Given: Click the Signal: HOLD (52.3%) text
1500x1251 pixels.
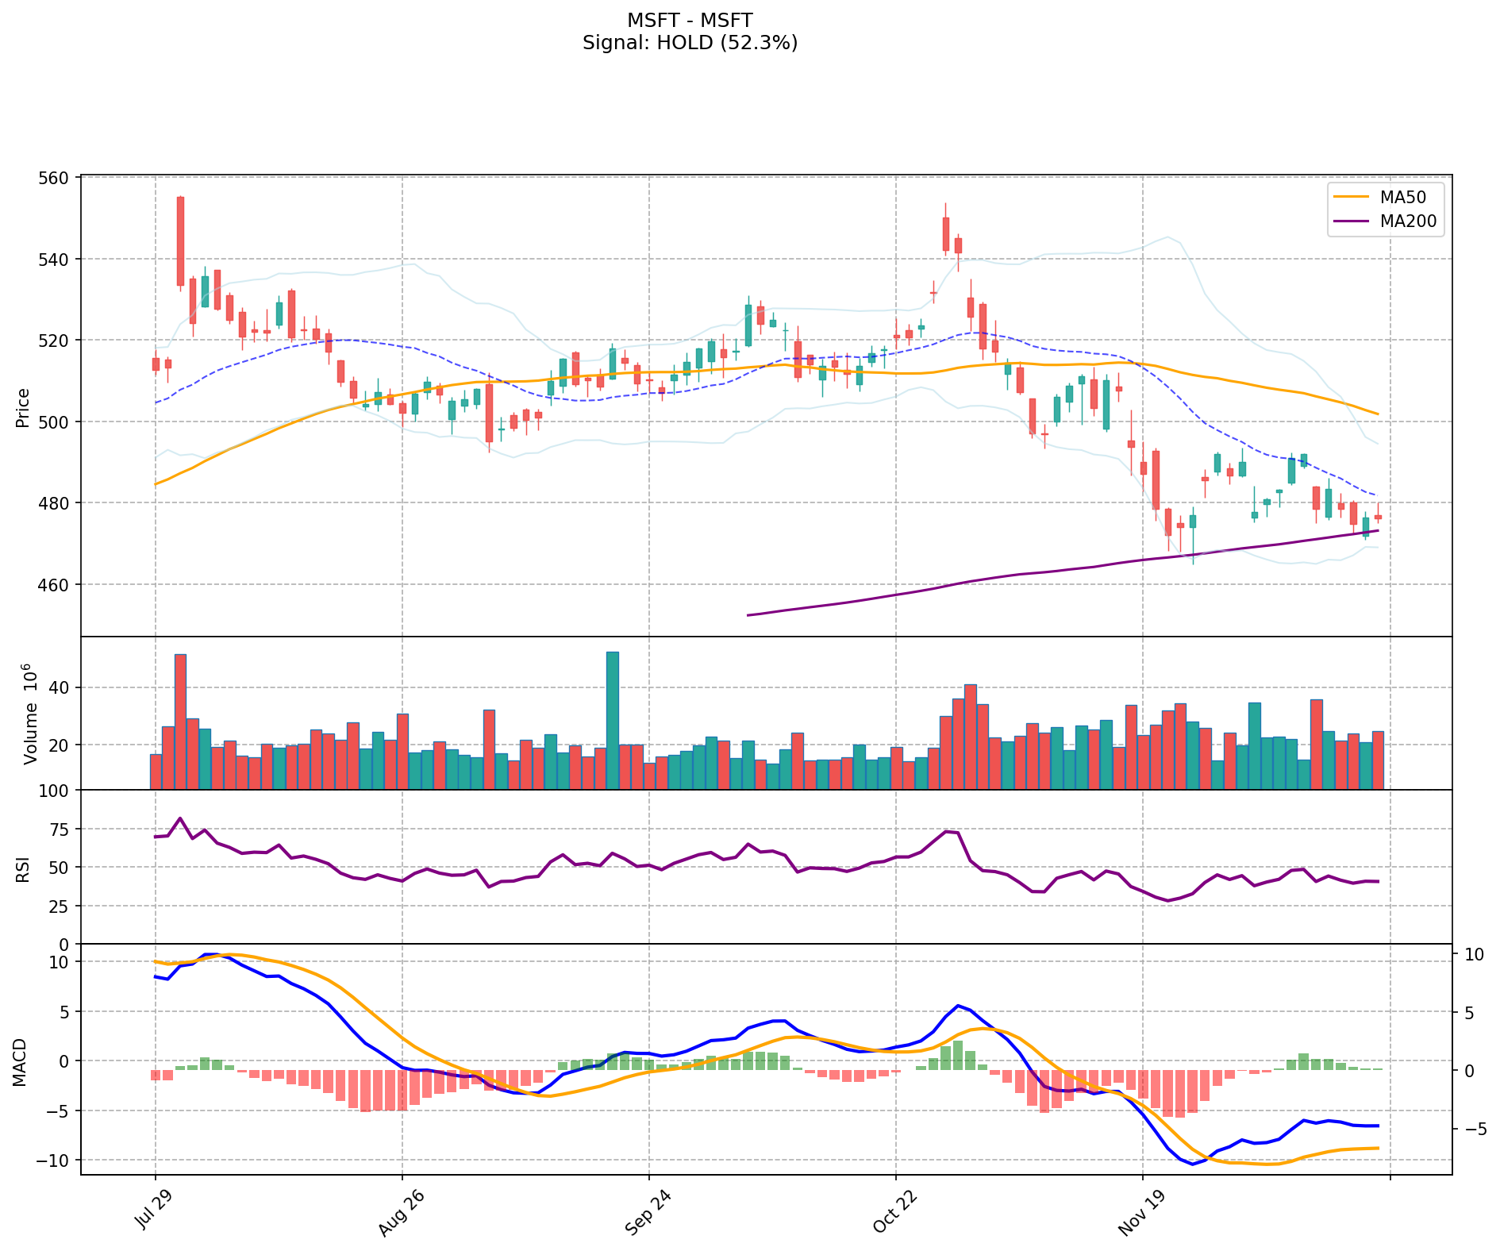Looking at the screenshot, I should (x=689, y=43).
